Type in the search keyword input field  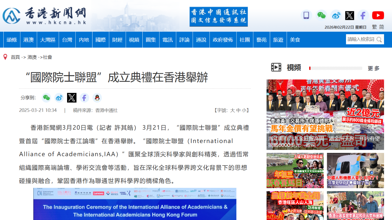pos(361,39)
